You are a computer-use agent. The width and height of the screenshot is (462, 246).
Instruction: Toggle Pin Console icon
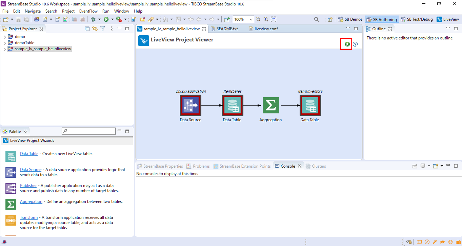tap(415, 166)
